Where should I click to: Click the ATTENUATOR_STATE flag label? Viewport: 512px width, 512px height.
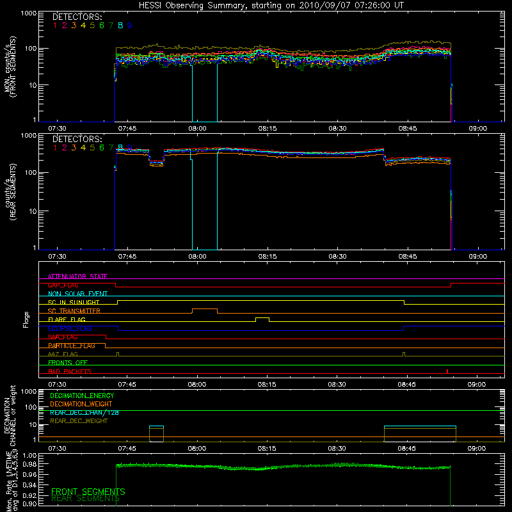pos(77,276)
